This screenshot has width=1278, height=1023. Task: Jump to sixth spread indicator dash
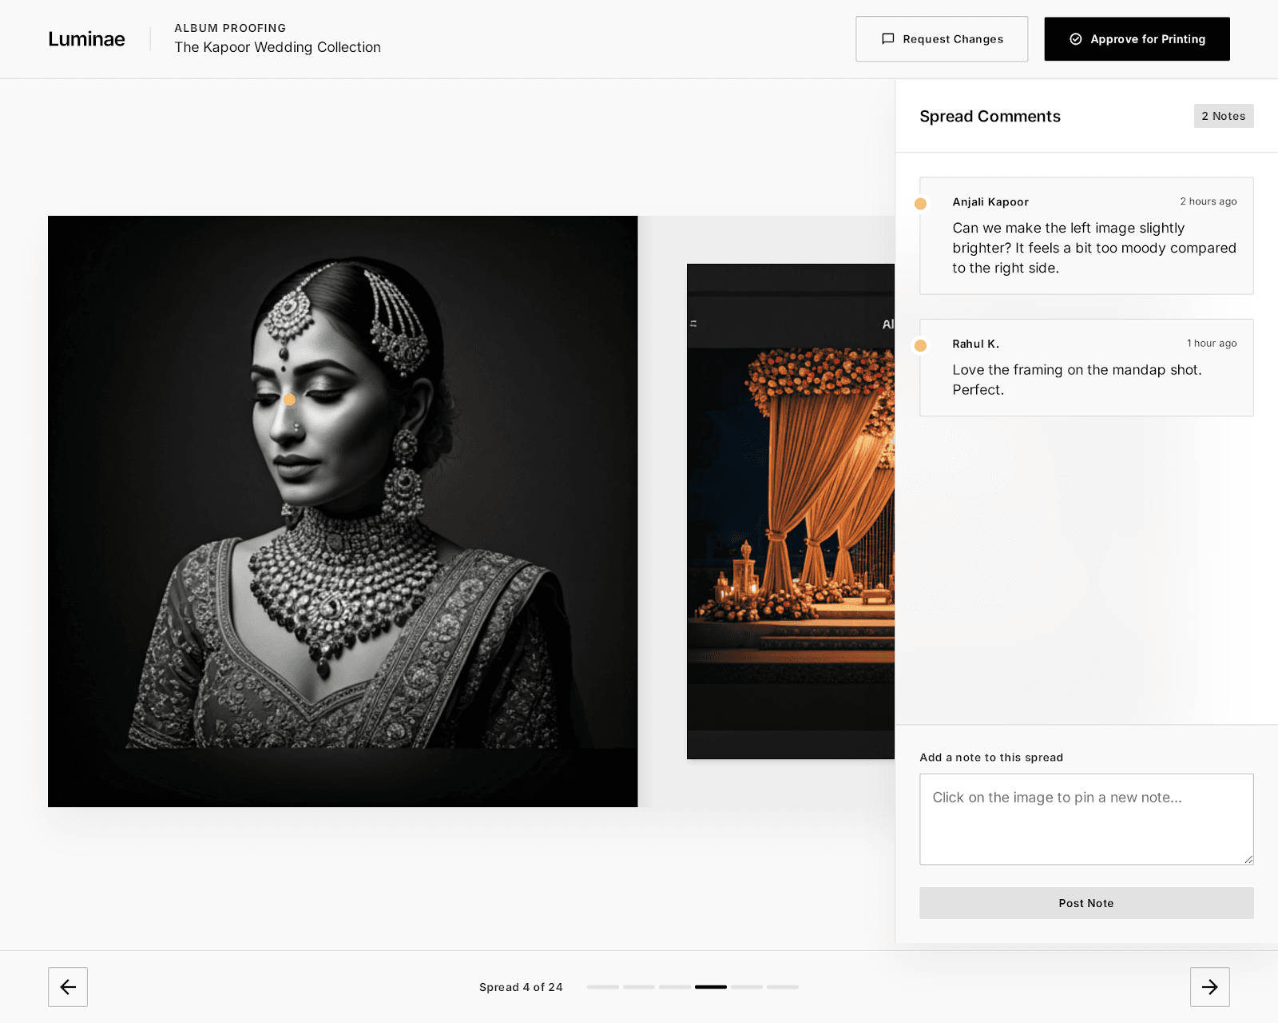(783, 987)
